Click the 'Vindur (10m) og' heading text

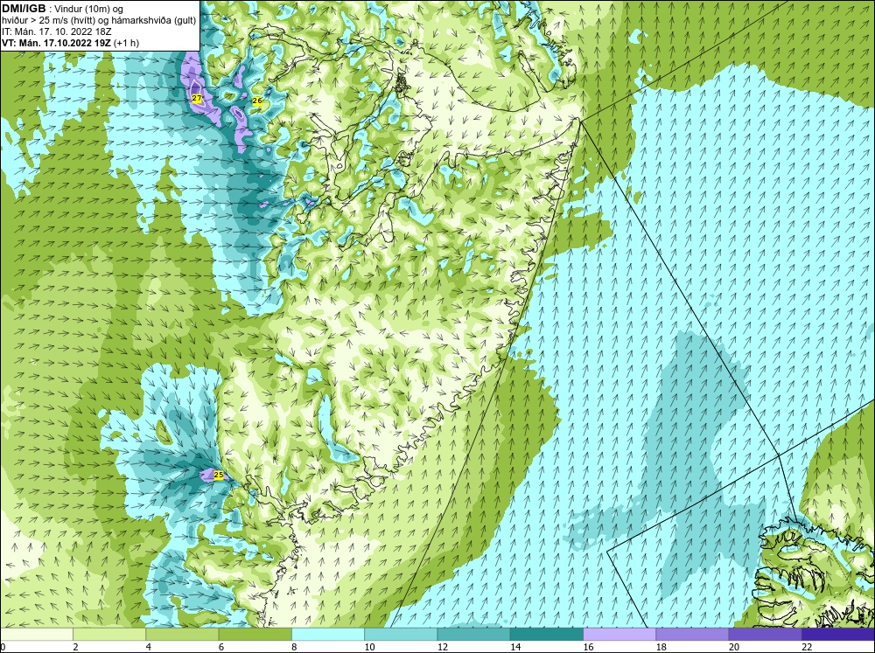[x=90, y=10]
